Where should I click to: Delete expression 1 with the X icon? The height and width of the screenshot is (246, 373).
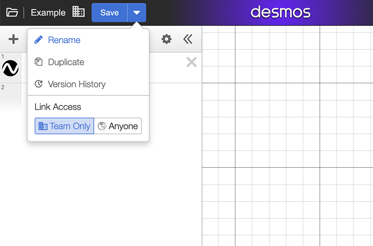(x=192, y=62)
